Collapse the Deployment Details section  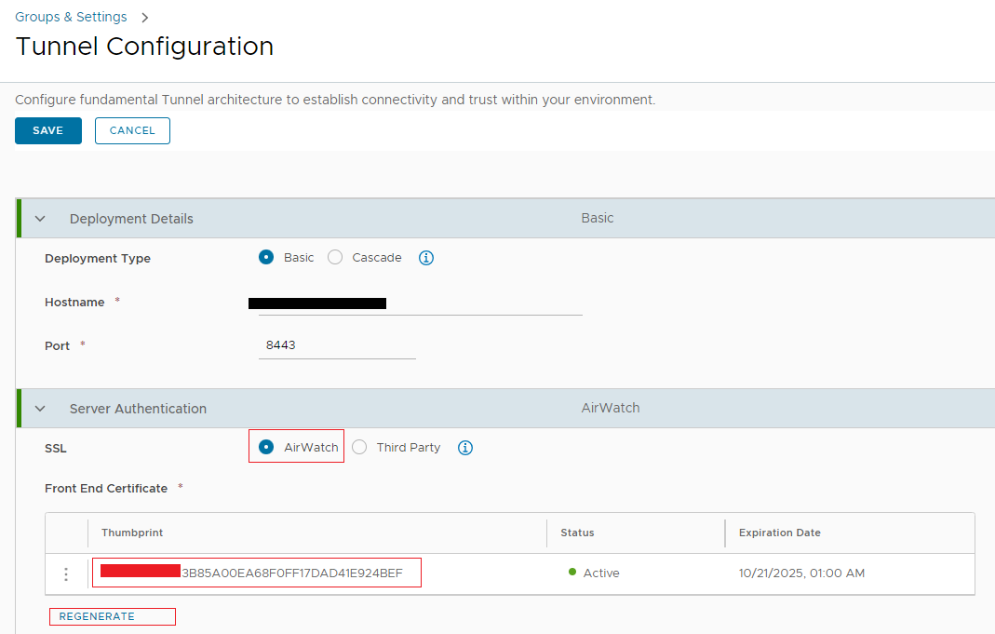(39, 218)
